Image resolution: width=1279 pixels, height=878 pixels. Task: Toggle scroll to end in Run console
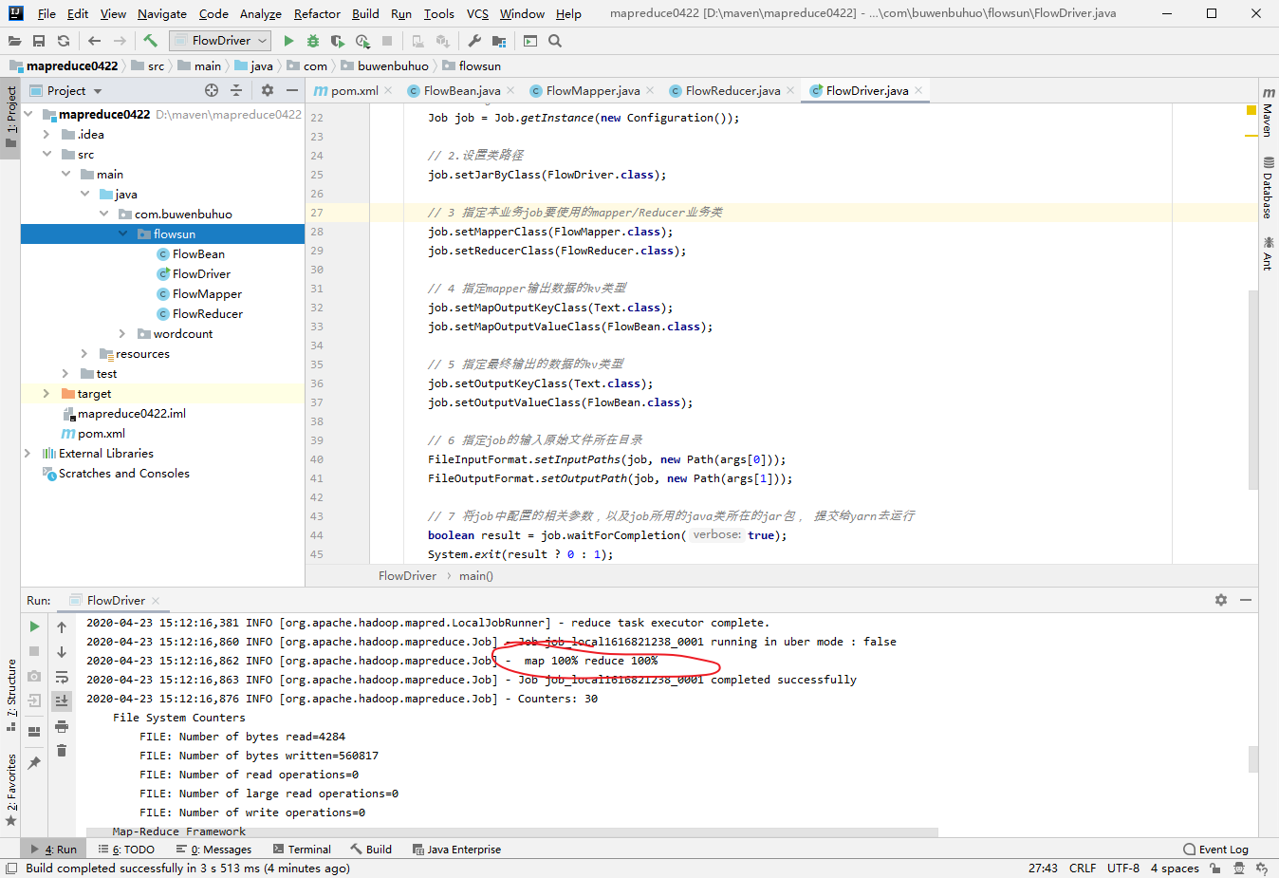62,701
